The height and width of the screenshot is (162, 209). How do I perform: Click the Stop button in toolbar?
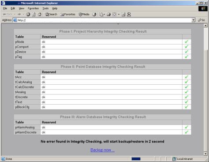(28, 15)
